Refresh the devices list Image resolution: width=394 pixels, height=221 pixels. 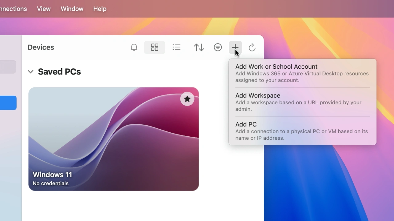point(252,47)
